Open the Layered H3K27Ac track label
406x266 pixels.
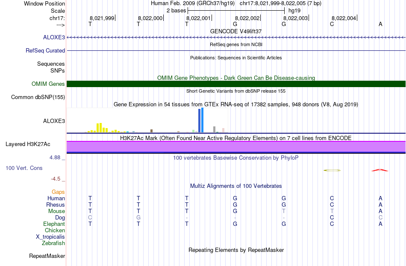pyautogui.click(x=28, y=144)
